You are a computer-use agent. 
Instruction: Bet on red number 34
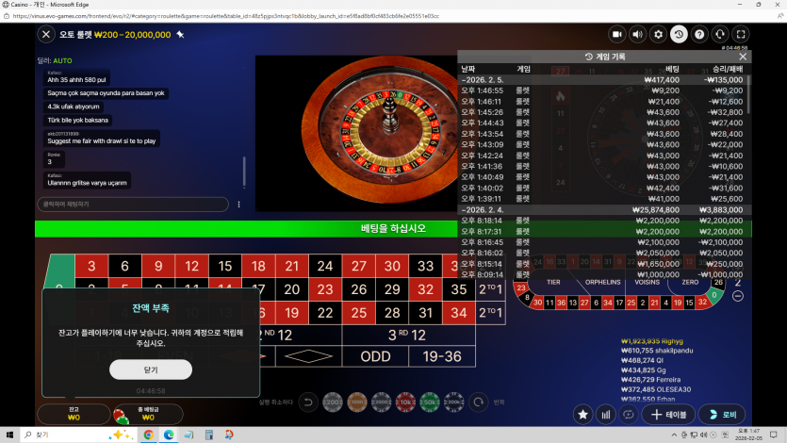[459, 313]
